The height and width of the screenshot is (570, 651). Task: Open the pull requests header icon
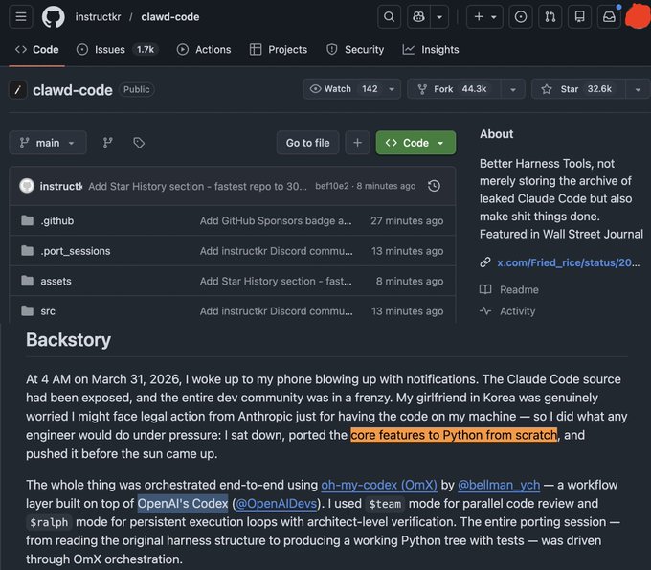550,16
